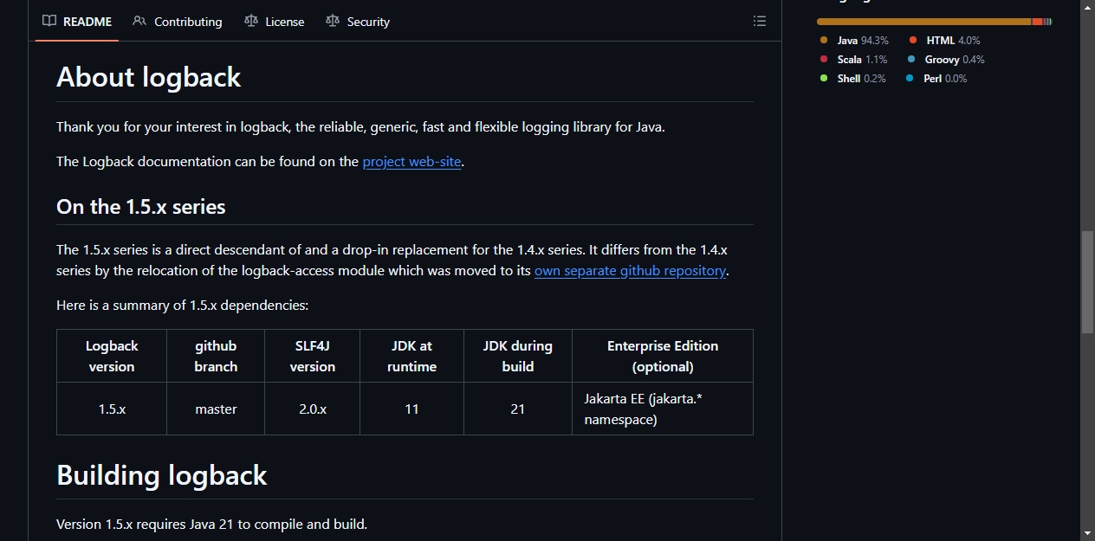1095x541 pixels.
Task: Click the Scala red color dot
Action: pos(824,60)
